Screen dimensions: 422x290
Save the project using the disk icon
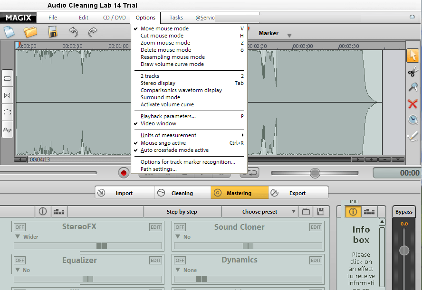[52, 32]
